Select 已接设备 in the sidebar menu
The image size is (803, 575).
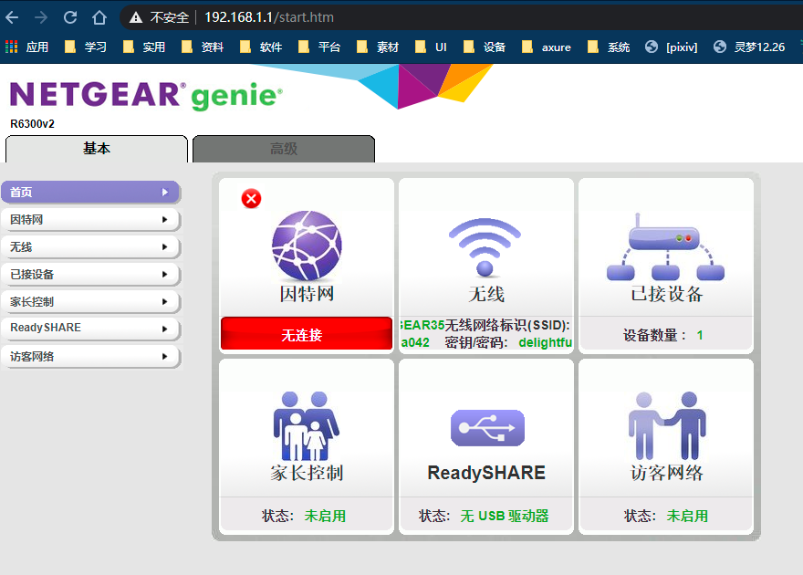click(90, 275)
